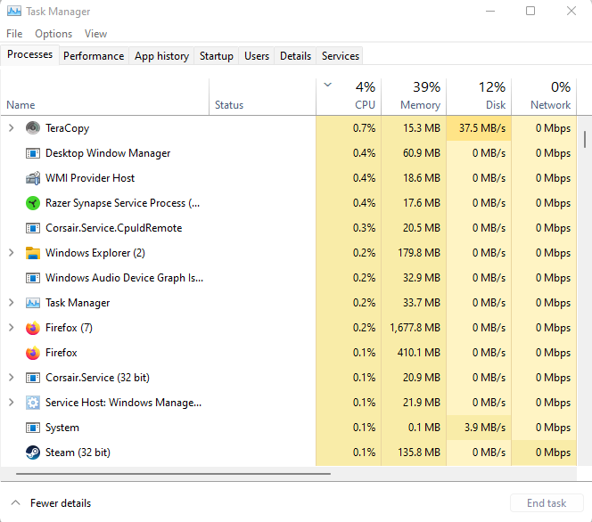Viewport: 592px width, 522px height.
Task: Click the Fewer details label
Action: 61,503
